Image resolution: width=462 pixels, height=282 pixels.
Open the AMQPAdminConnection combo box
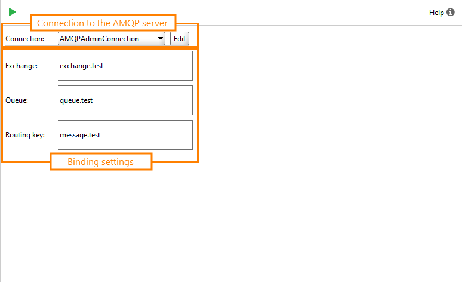coord(112,39)
